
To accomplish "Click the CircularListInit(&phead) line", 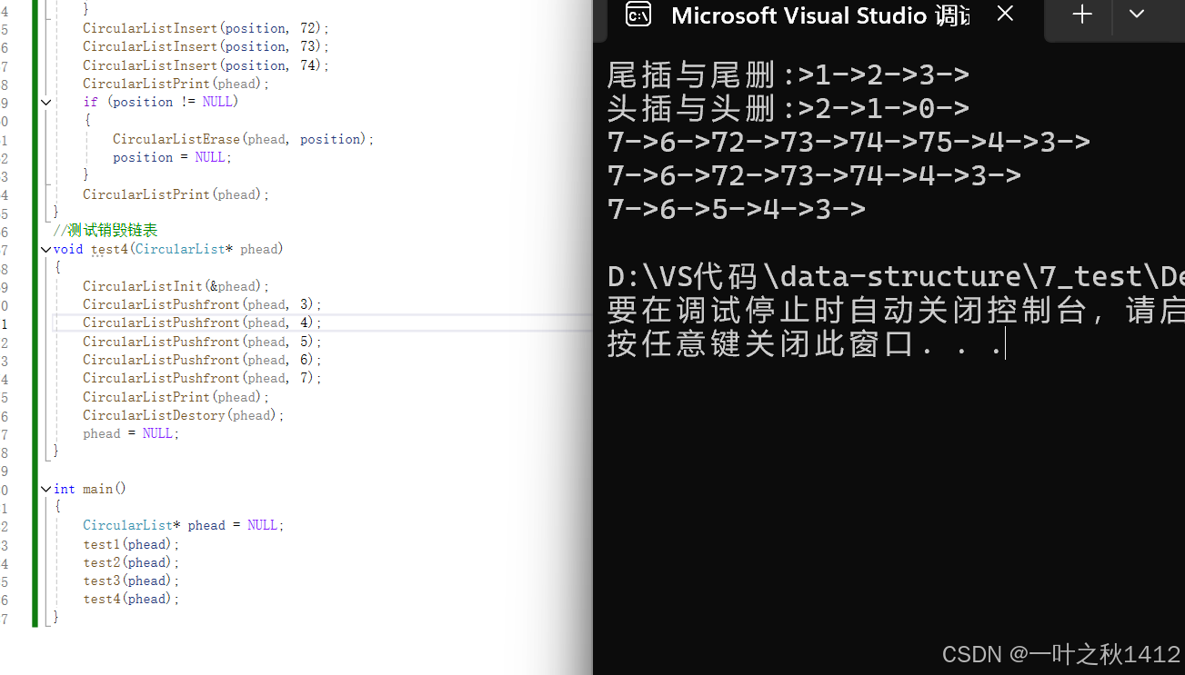I will point(176,286).
